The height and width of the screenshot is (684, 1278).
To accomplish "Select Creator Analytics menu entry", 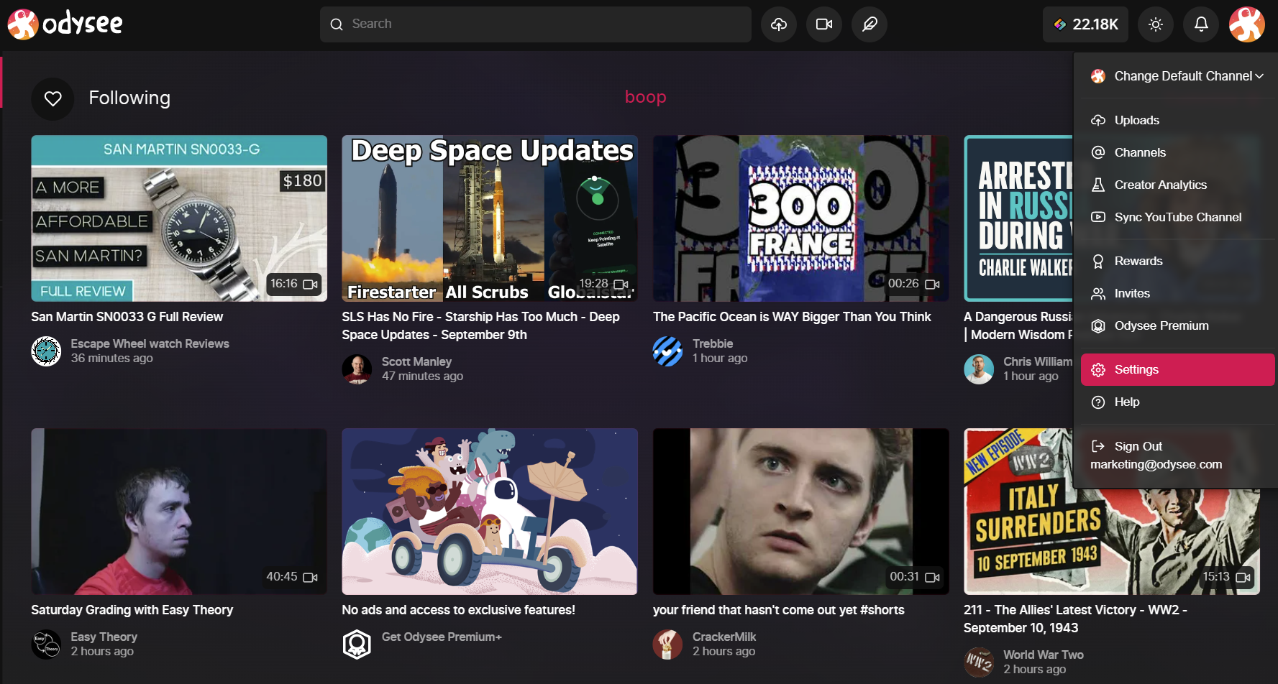I will (1177, 185).
